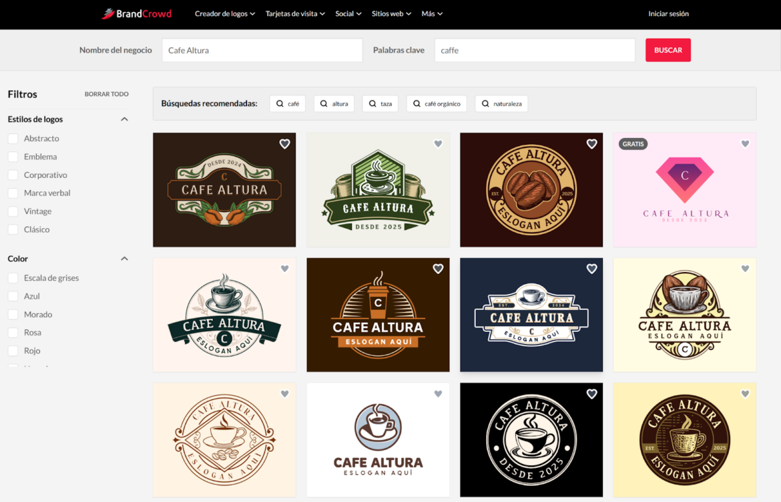Collapse the Estilos de logos section
The width and height of the screenshot is (781, 502).
pos(124,118)
